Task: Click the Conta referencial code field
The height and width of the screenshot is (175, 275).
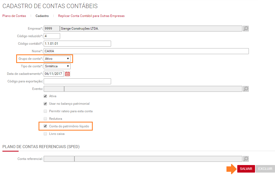Action: 59,159
